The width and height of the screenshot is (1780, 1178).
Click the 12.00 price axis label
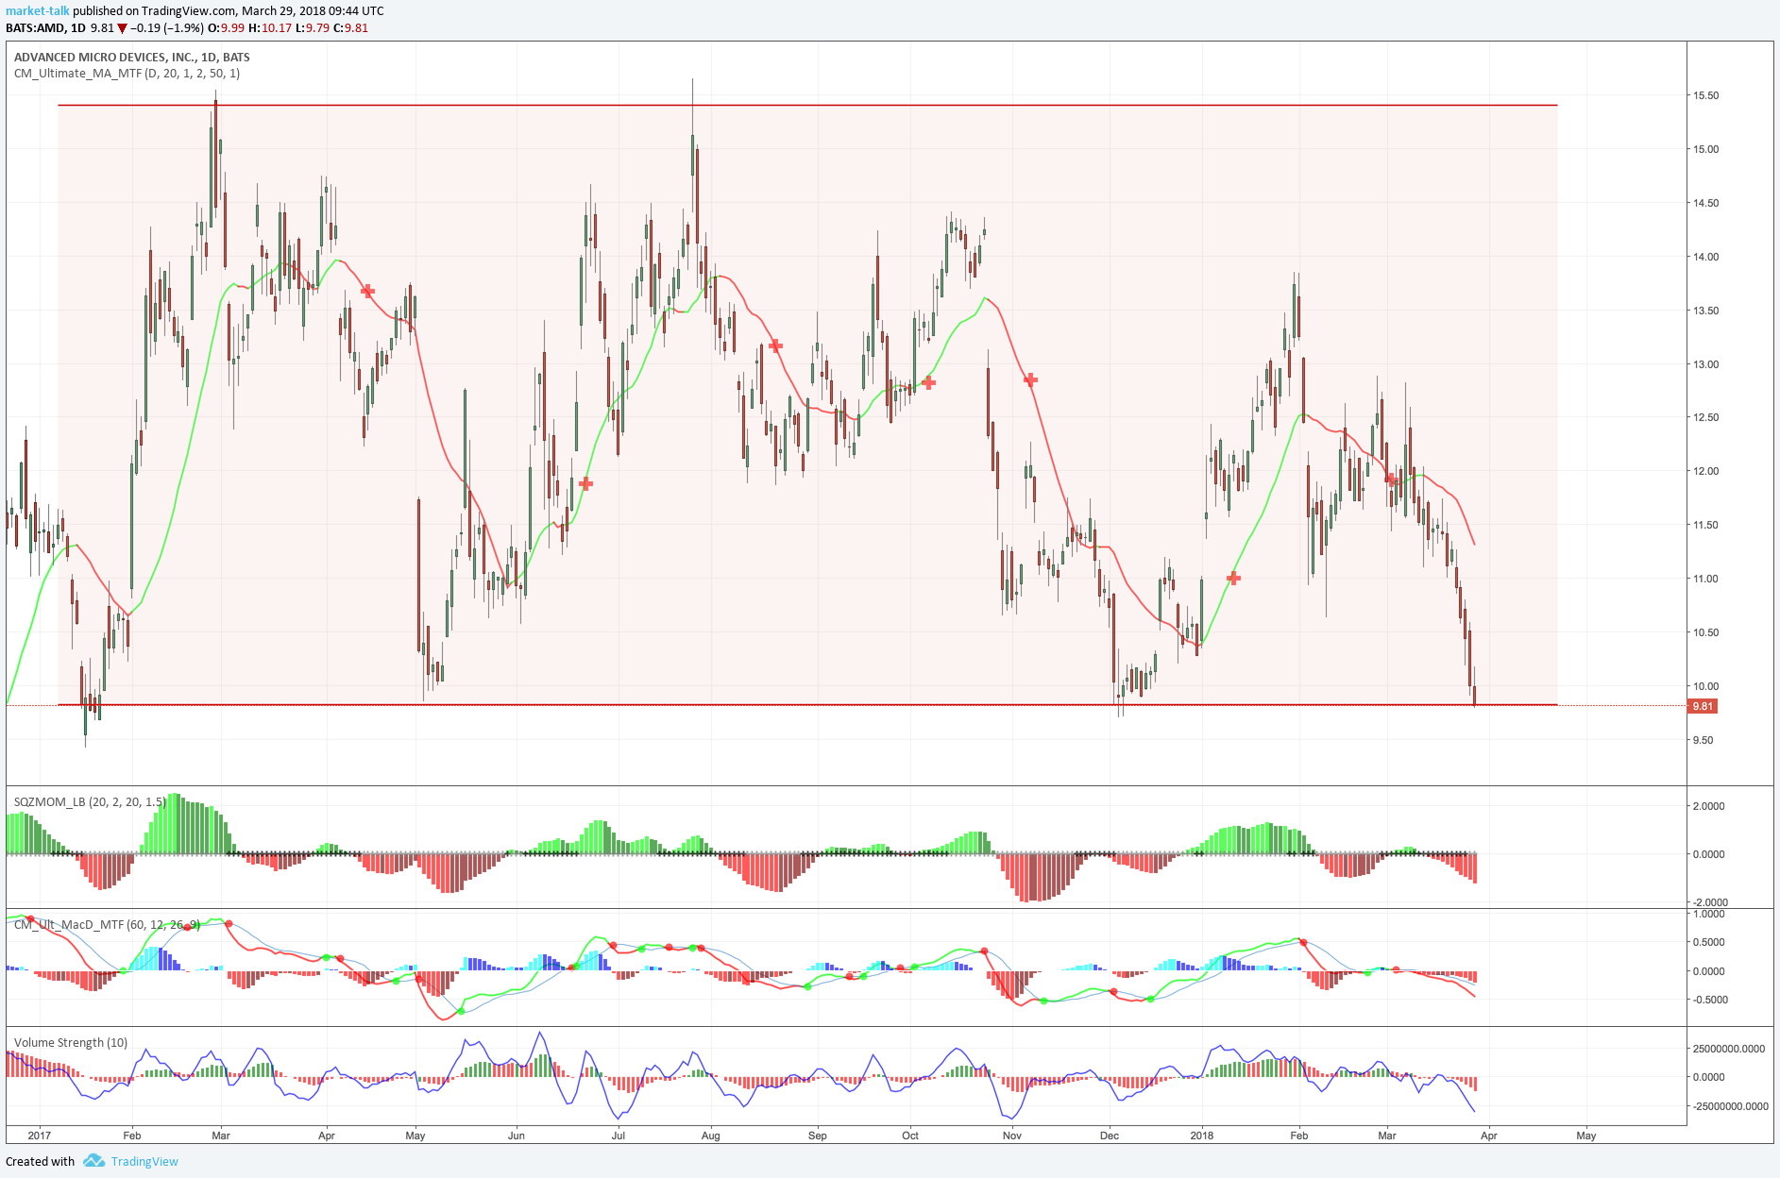pos(1705,471)
